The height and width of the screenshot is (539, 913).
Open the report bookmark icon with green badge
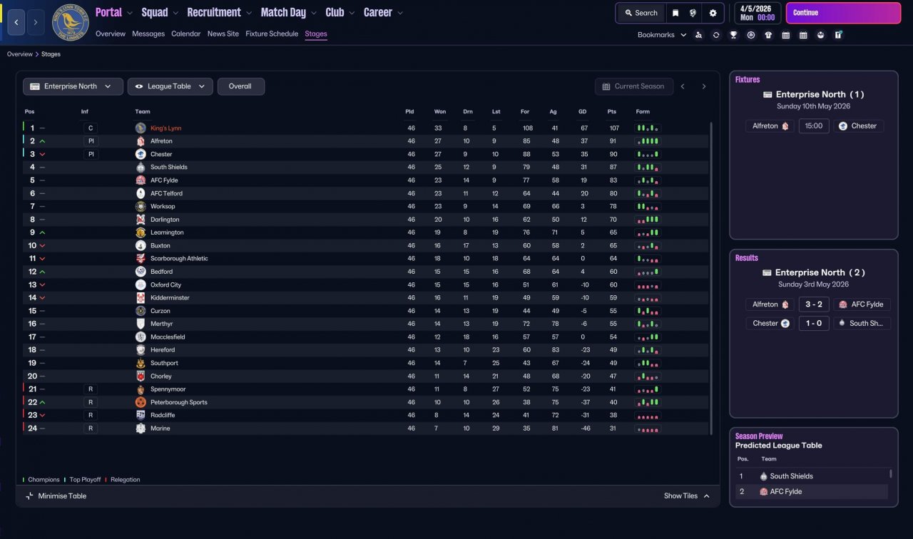click(x=839, y=35)
